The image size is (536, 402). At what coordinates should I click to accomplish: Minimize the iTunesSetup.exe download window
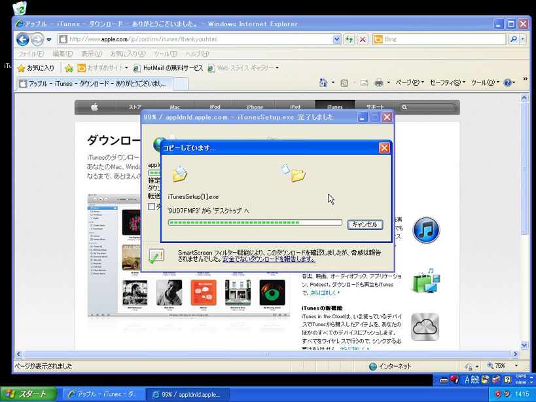[x=363, y=117]
